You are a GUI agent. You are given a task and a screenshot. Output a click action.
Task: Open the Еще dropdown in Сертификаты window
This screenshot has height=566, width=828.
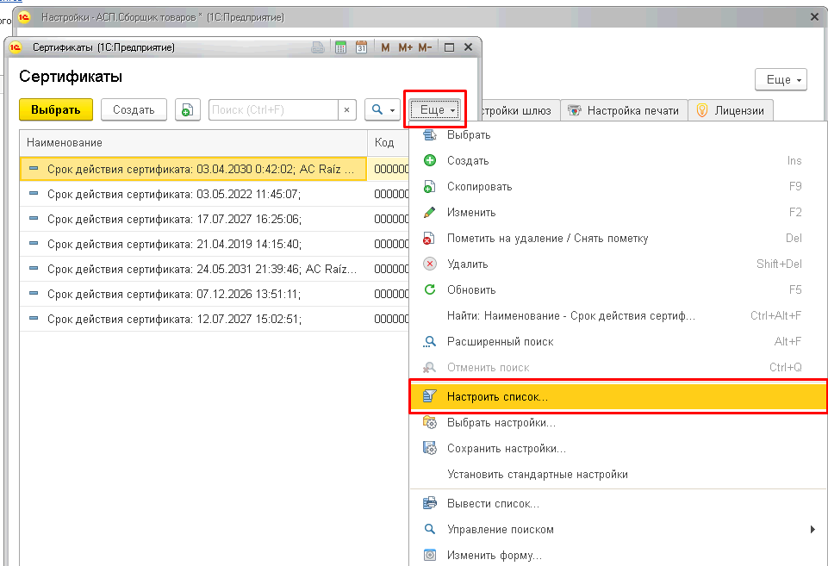coord(435,109)
